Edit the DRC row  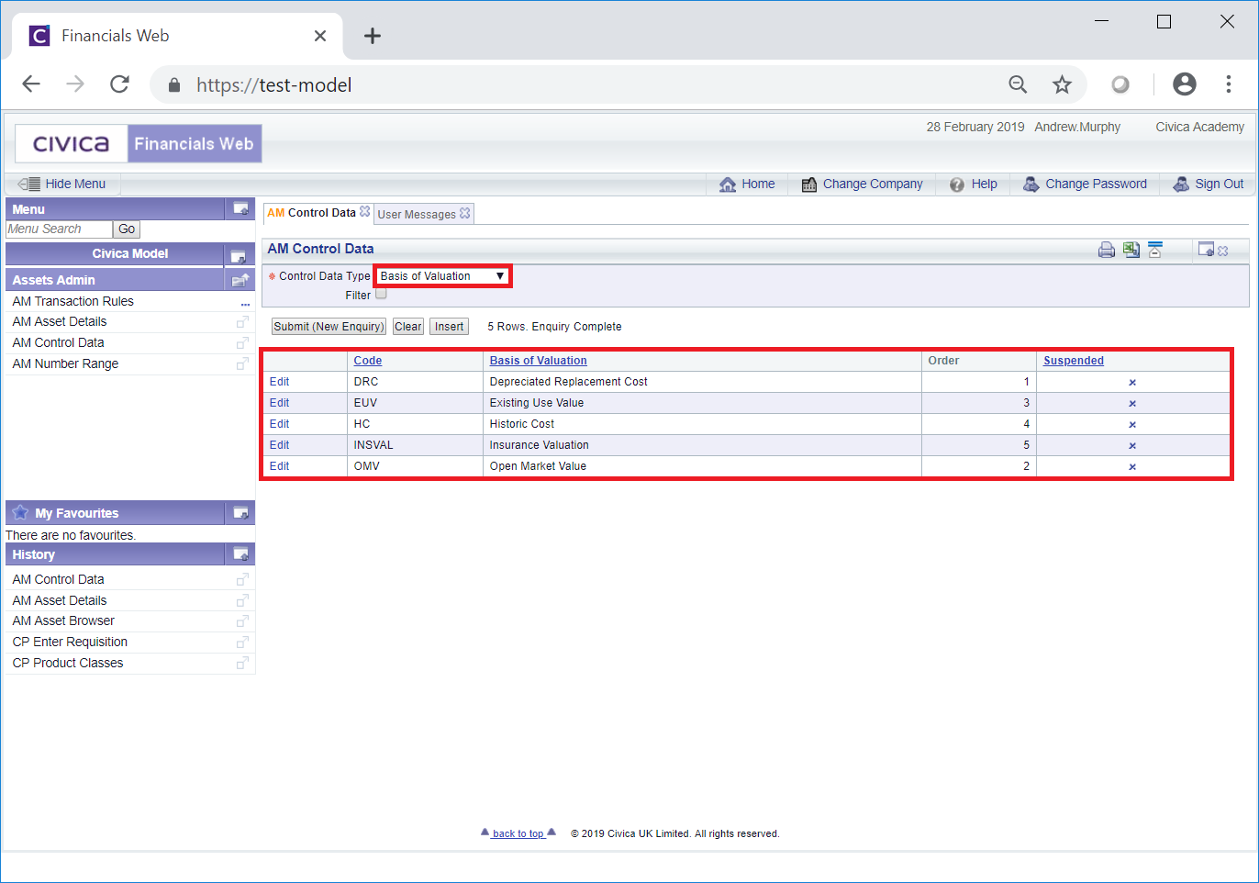279,382
